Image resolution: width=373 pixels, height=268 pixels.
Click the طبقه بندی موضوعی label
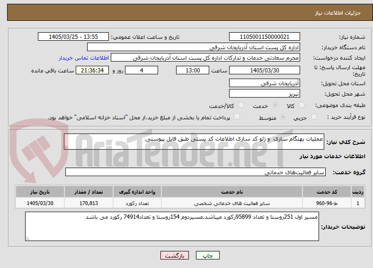point(340,105)
